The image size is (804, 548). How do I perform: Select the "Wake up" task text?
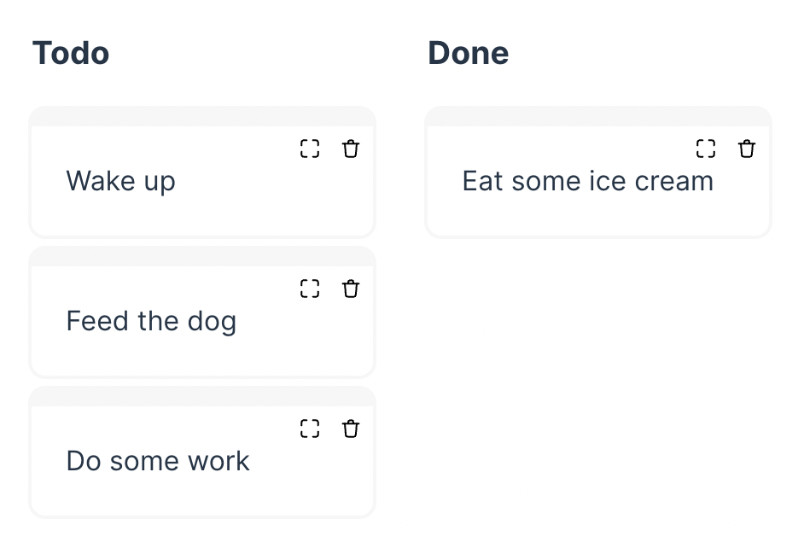click(121, 182)
